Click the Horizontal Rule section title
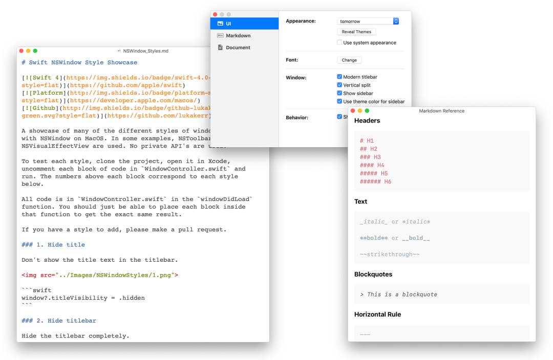This screenshot has height=360, width=553. pyautogui.click(x=378, y=314)
